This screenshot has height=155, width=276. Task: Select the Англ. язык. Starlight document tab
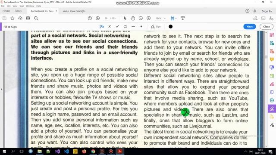(x=75, y=11)
